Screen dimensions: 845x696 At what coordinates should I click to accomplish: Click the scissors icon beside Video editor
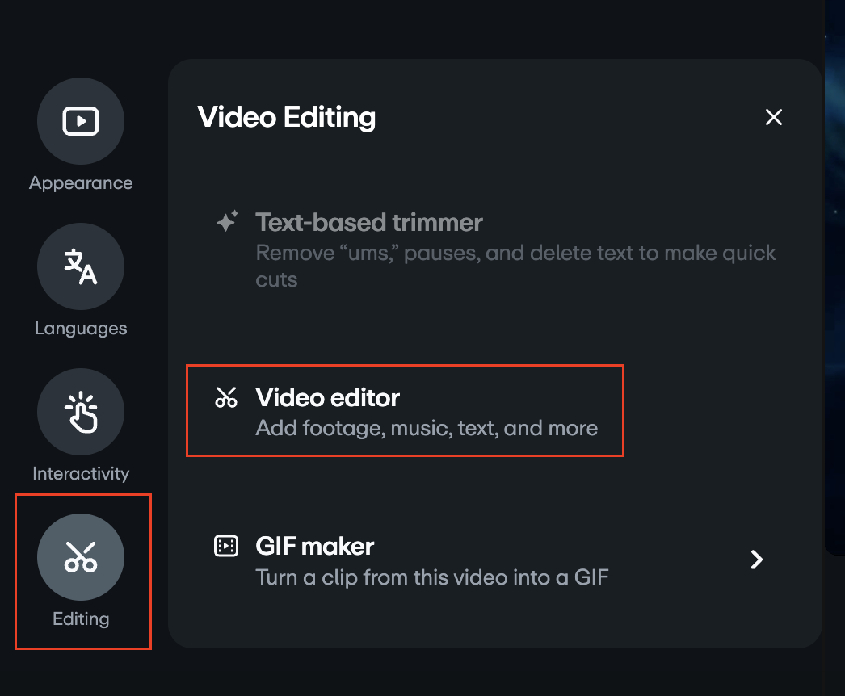[x=226, y=397]
